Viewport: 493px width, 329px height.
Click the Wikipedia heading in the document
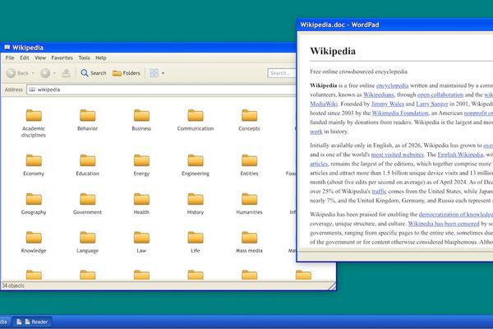coord(333,51)
